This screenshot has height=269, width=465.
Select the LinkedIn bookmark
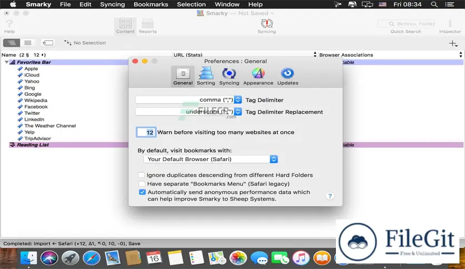34,119
